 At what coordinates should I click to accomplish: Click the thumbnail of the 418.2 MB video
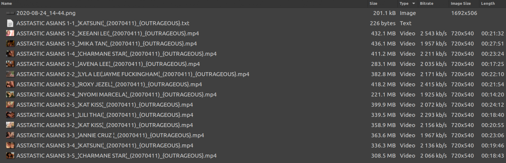[10, 84]
